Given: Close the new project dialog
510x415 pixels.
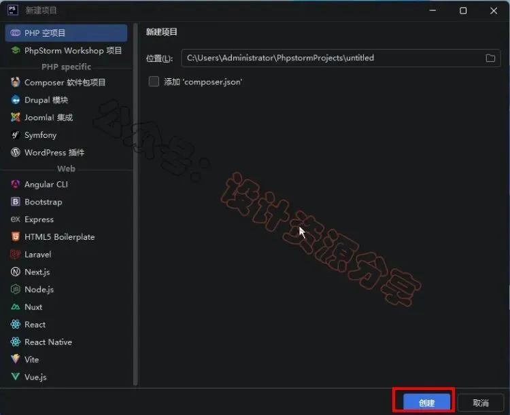Looking at the screenshot, I should [494, 11].
